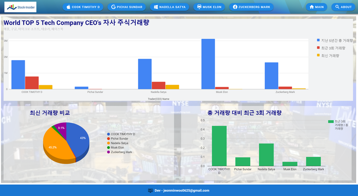This screenshot has height=196, width=358.
Task: Click the car icon for Musk
Action: tap(200, 7)
